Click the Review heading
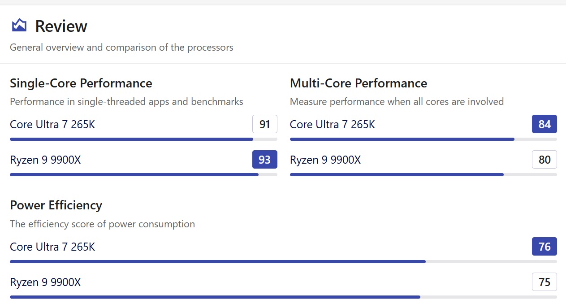Viewport: 566px width, 304px height. pos(61,26)
